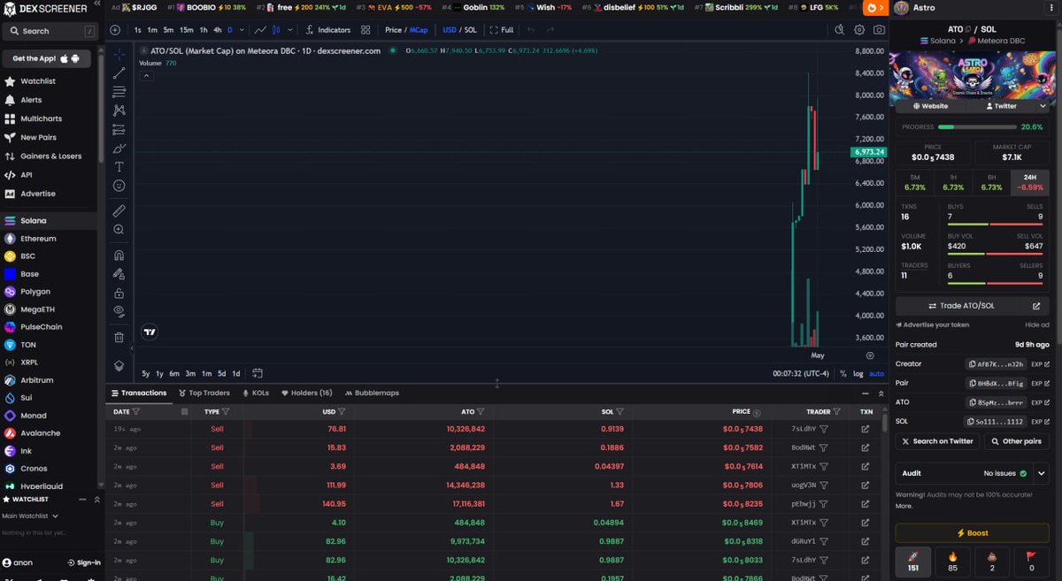The height and width of the screenshot is (581, 1062).
Task: Open the object tree layers icon
Action: (119, 365)
